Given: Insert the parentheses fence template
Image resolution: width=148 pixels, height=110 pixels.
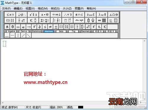Looking at the screenshot, I should pyautogui.click(x=61, y=27).
